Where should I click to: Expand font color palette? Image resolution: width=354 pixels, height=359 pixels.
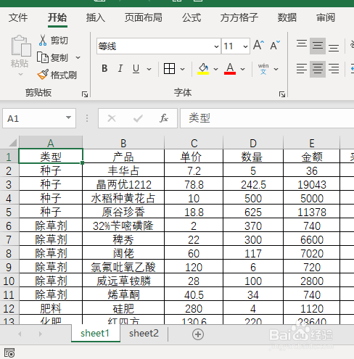click(243, 69)
